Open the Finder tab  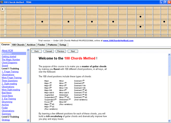[x=41, y=45]
